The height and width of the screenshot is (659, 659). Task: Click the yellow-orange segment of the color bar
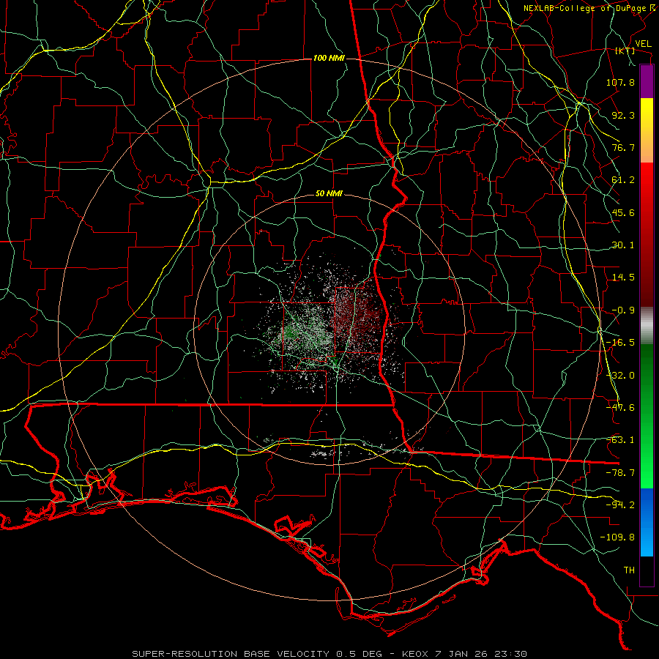647,130
